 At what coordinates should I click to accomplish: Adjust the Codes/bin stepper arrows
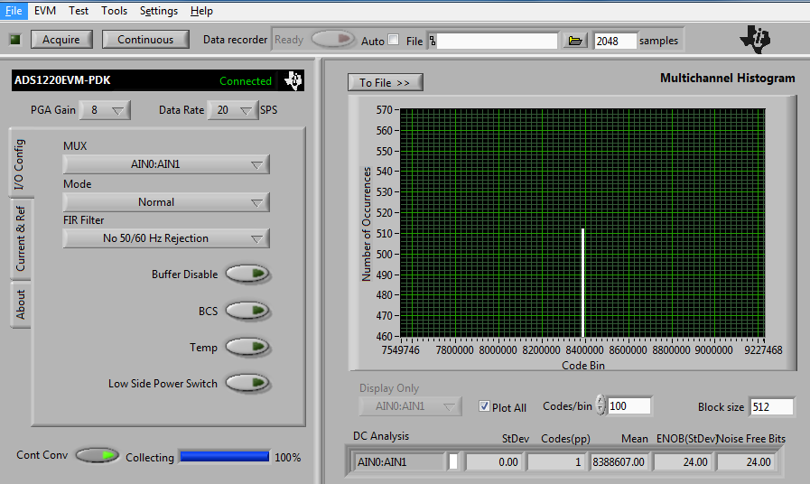click(601, 405)
